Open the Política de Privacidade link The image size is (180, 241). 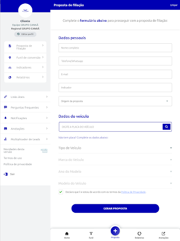pyautogui.click(x=134, y=192)
